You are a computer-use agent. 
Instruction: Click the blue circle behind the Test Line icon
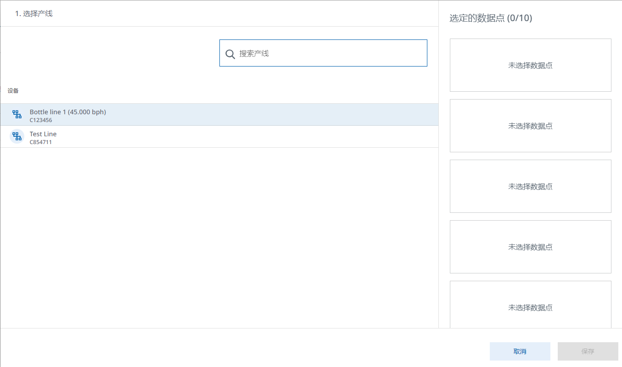coord(17,136)
